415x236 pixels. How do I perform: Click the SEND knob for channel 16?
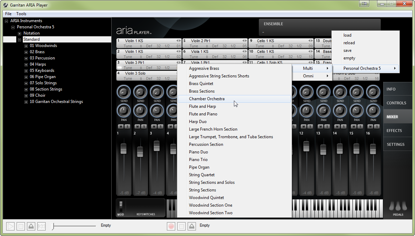(x=373, y=92)
